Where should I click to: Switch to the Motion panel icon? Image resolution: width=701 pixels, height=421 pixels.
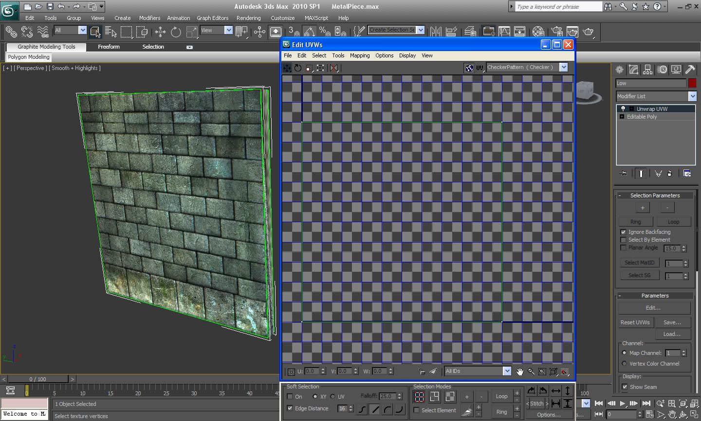pos(662,70)
